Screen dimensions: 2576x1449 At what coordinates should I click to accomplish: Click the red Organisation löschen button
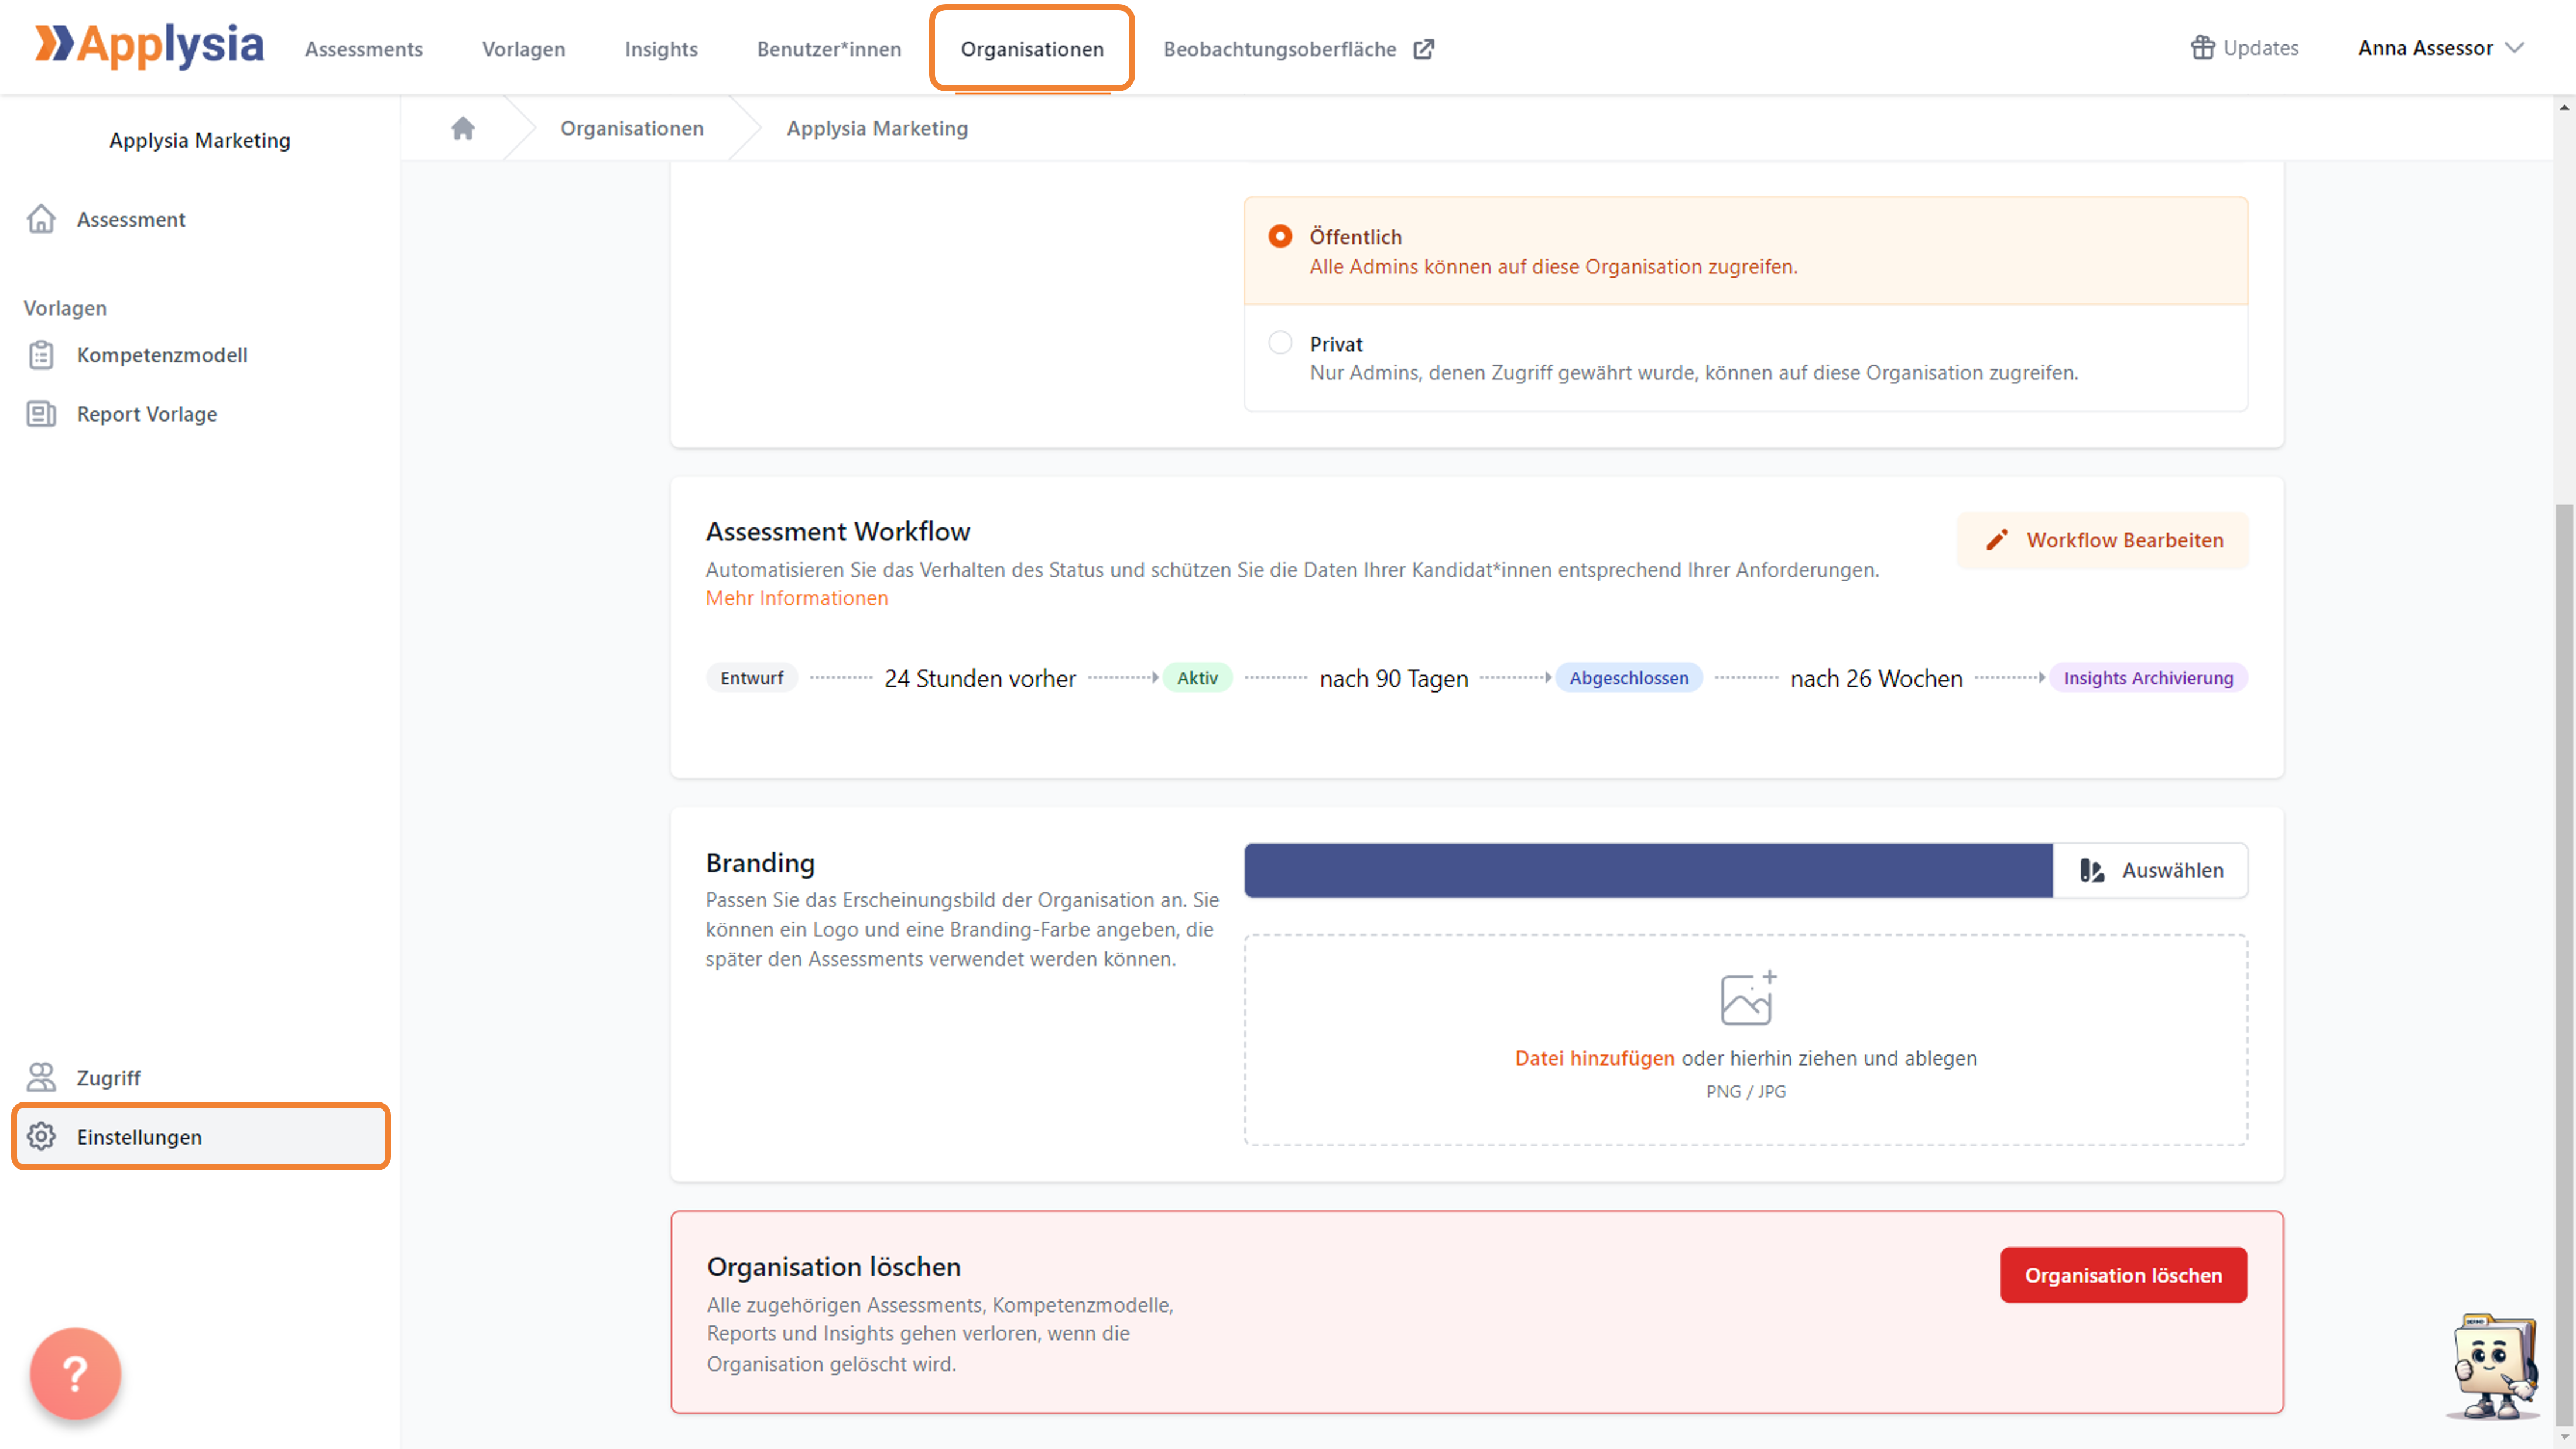coord(2123,1275)
